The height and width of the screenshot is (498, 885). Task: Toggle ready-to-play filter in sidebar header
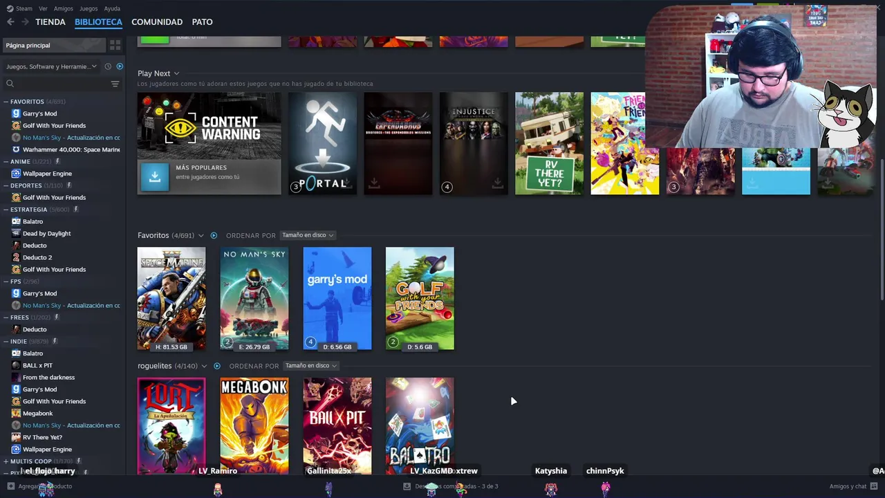coord(120,66)
